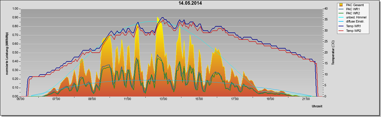This screenshot has width=381, height=117.
Task: Click the Temp WR1 legend entry
Action: (353, 26)
